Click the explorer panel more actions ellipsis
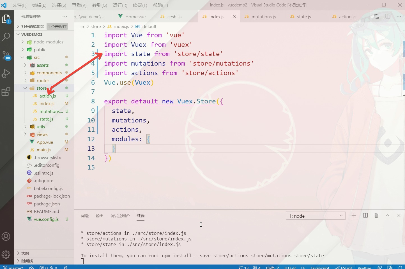The image size is (405, 269). [x=65, y=16]
